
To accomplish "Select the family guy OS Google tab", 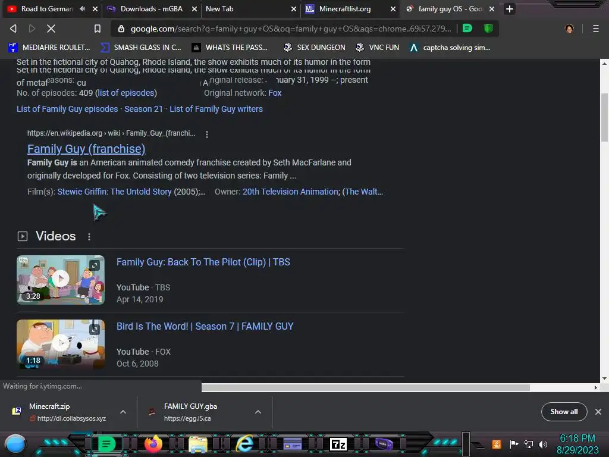I will click(451, 9).
